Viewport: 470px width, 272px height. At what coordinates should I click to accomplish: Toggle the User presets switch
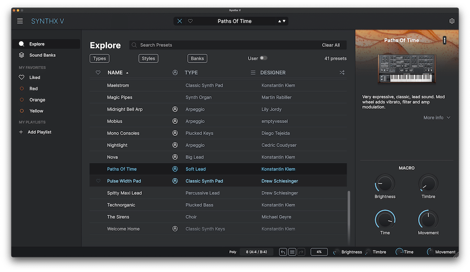click(x=263, y=58)
